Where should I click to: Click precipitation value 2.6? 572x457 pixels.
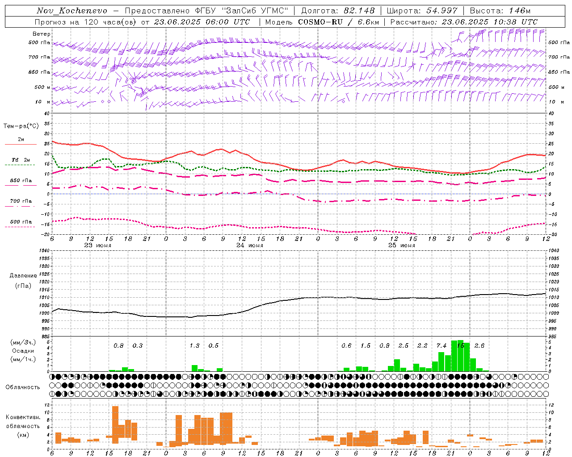[479, 346]
